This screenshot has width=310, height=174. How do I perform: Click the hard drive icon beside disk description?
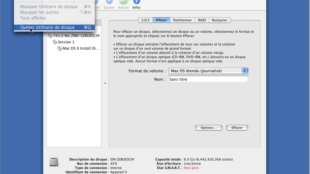point(54,162)
